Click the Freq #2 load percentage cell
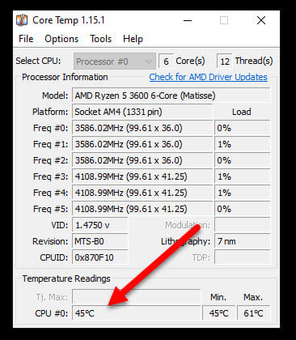The image size is (296, 340). click(x=242, y=160)
